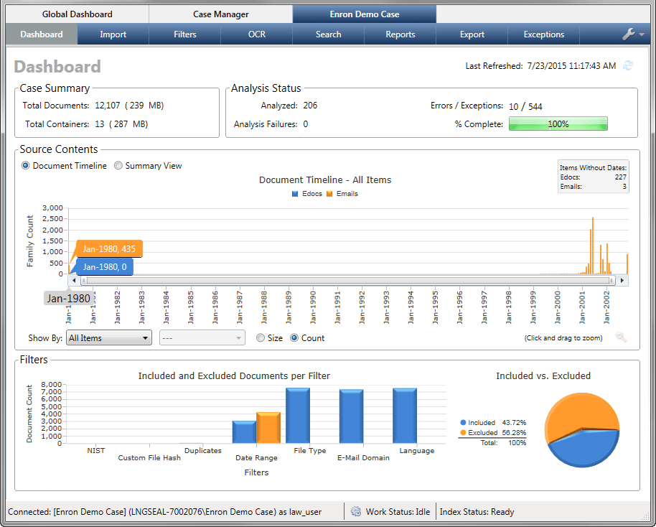Image resolution: width=656 pixels, height=527 pixels.
Task: Click the timeline scrollbar left arrow
Action: click(74, 281)
